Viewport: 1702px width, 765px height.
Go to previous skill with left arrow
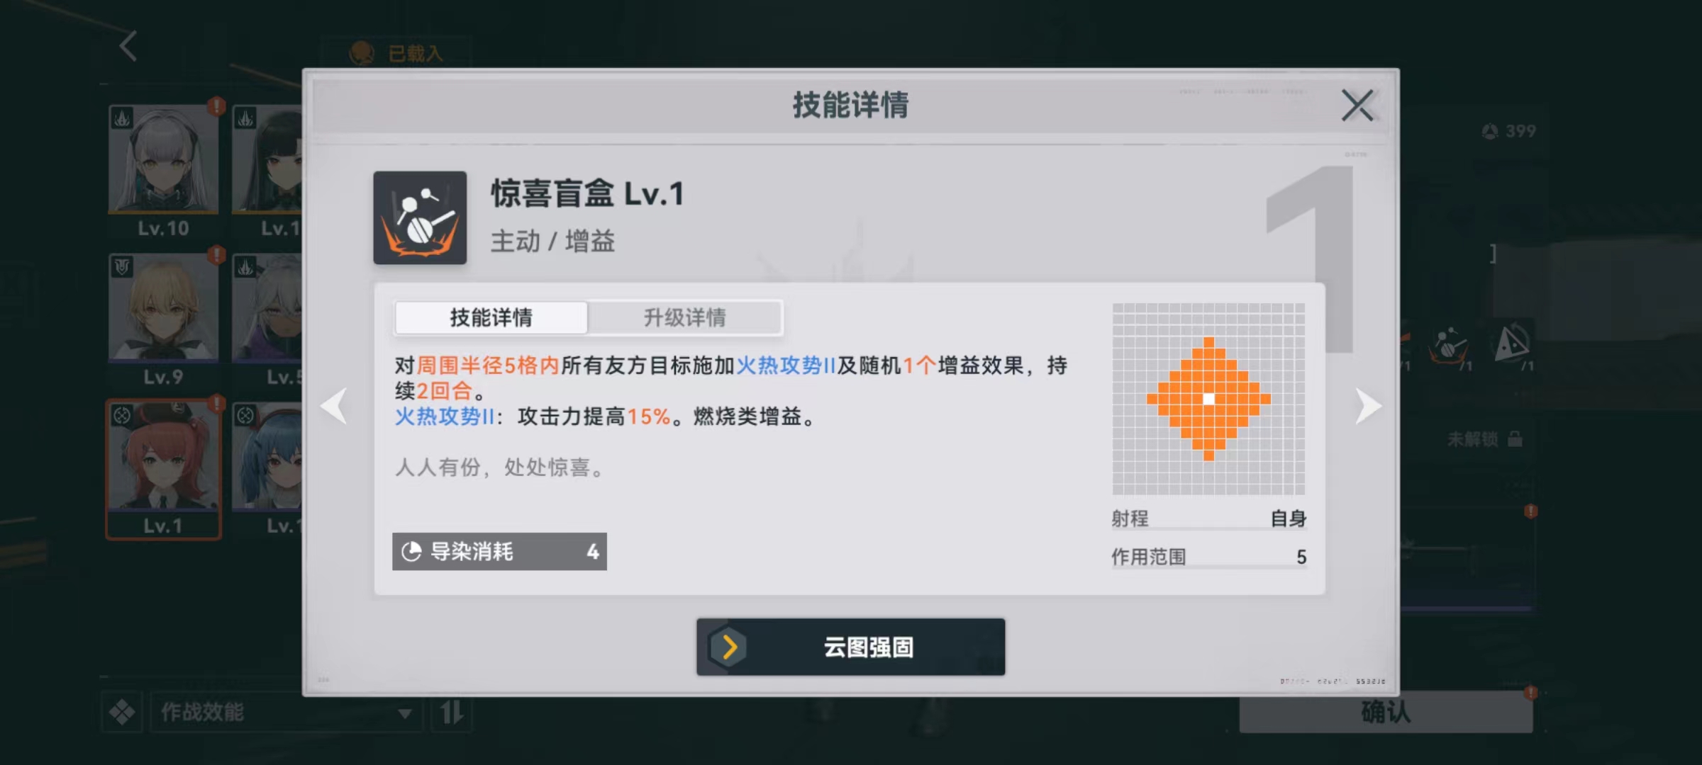point(334,406)
